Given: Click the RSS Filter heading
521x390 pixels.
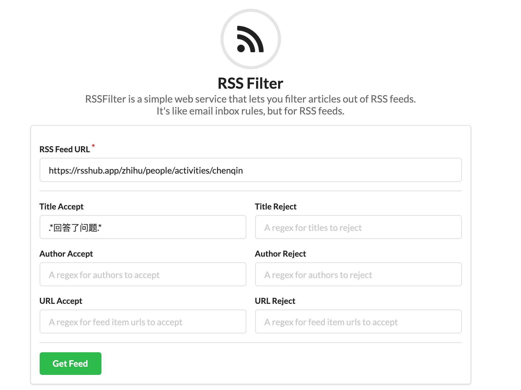Looking at the screenshot, I should point(250,83).
